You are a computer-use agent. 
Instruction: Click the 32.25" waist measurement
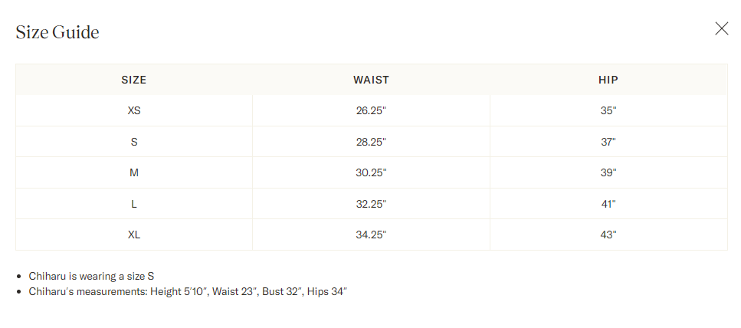pos(371,204)
